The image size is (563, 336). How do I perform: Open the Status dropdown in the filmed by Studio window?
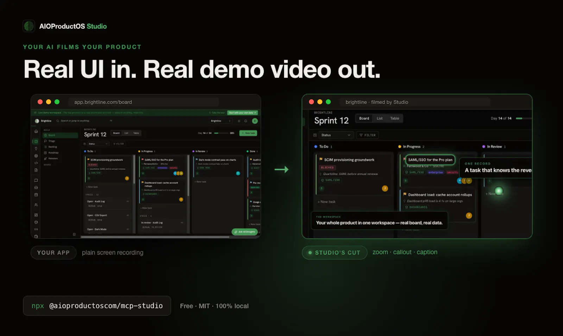coord(336,135)
